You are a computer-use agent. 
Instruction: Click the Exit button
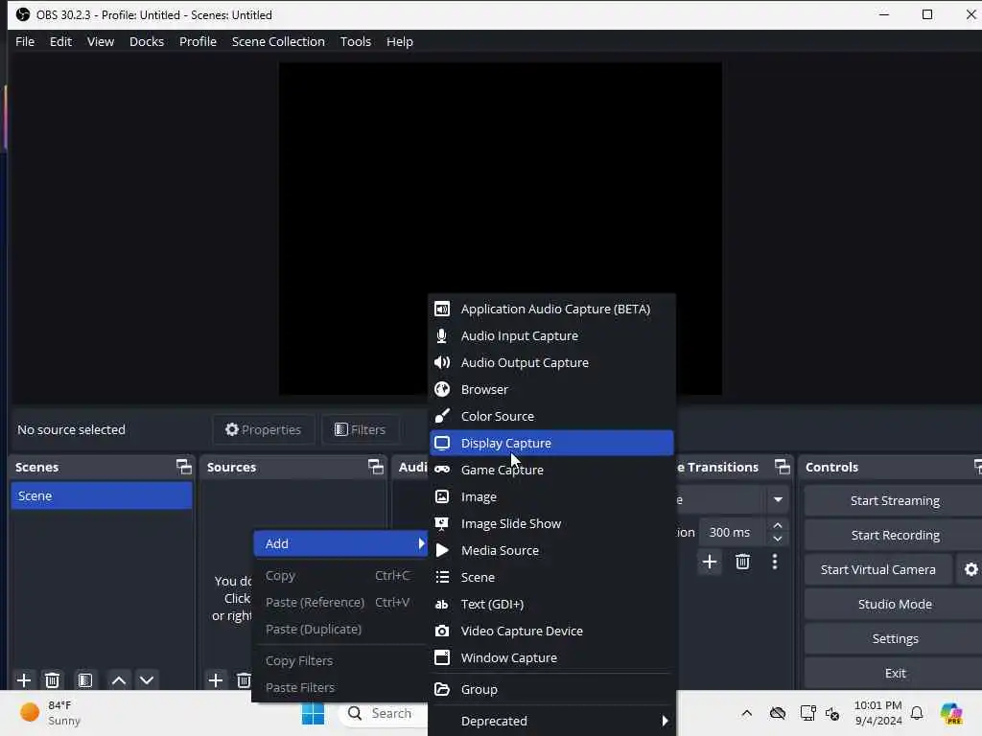tap(895, 673)
